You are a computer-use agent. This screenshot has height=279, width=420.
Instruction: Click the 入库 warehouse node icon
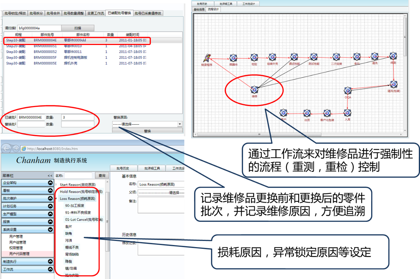click(348, 113)
